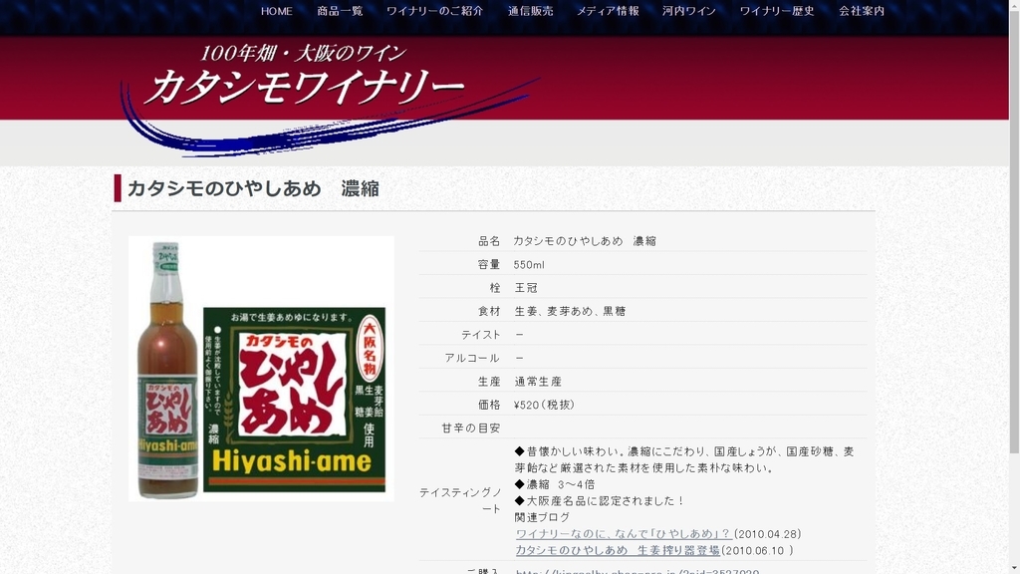Click the 価格 row label

(x=489, y=405)
